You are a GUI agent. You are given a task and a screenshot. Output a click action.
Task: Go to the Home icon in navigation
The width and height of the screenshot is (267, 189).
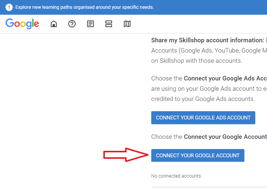pyautogui.click(x=54, y=24)
